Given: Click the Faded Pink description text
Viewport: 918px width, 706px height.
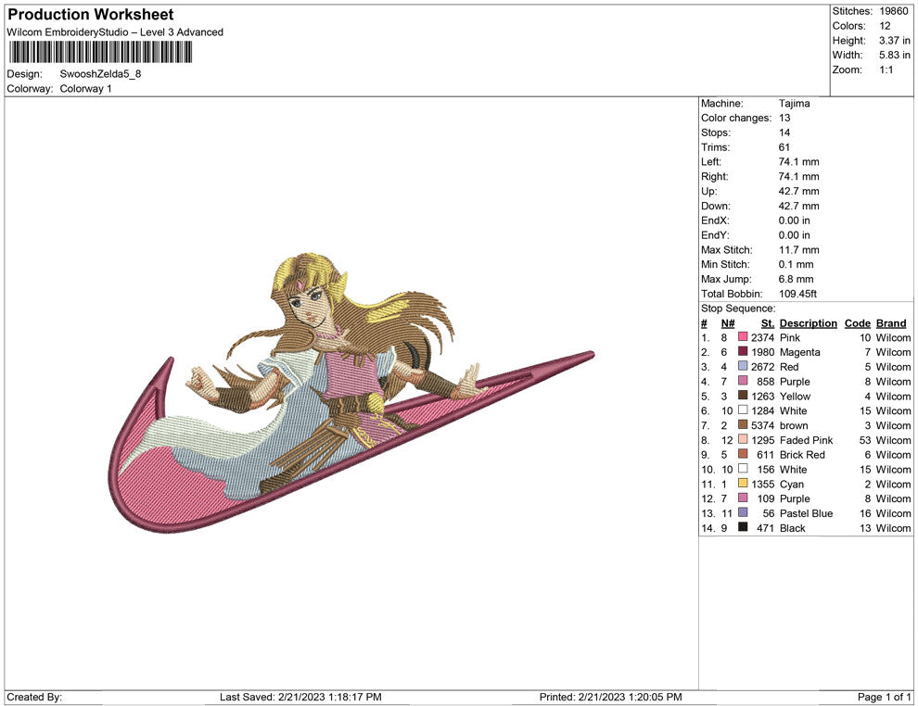Looking at the screenshot, I should tap(806, 440).
